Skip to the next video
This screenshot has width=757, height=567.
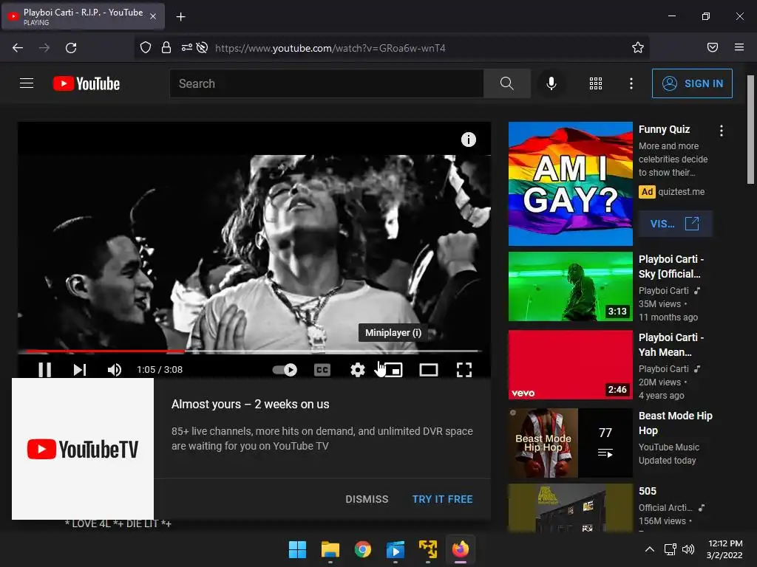click(x=80, y=370)
